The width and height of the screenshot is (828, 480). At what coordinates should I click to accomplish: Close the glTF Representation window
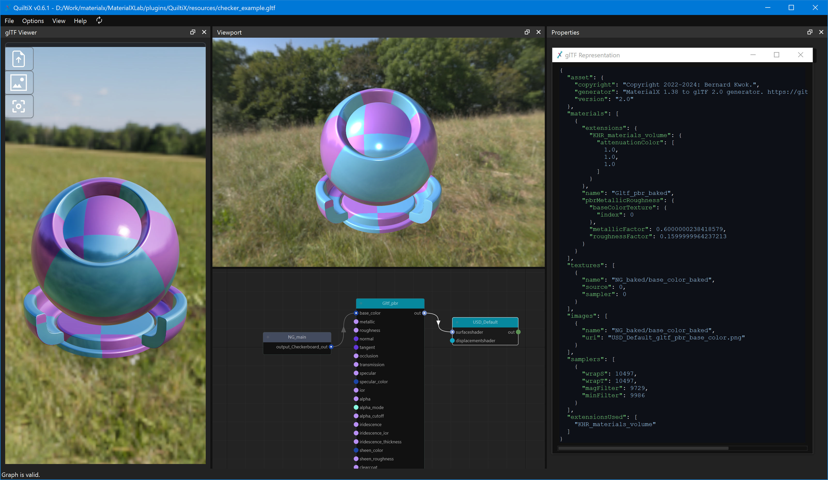(800, 55)
